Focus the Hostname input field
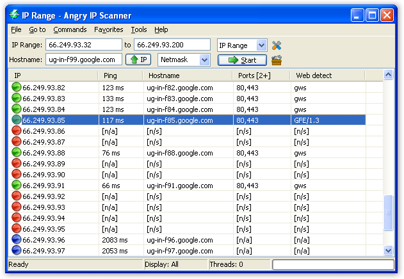This screenshot has height=279, width=404. [83, 60]
